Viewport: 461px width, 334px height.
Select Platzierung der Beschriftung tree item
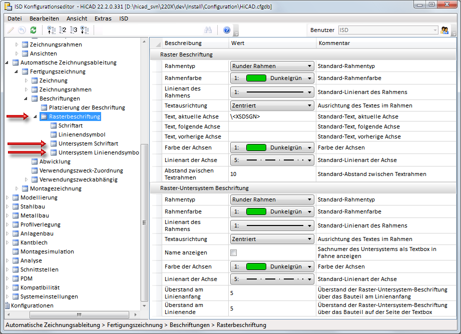pyautogui.click(x=87, y=107)
